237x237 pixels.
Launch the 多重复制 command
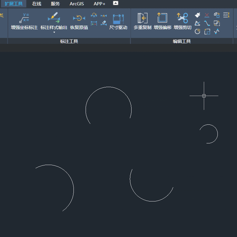point(142,21)
